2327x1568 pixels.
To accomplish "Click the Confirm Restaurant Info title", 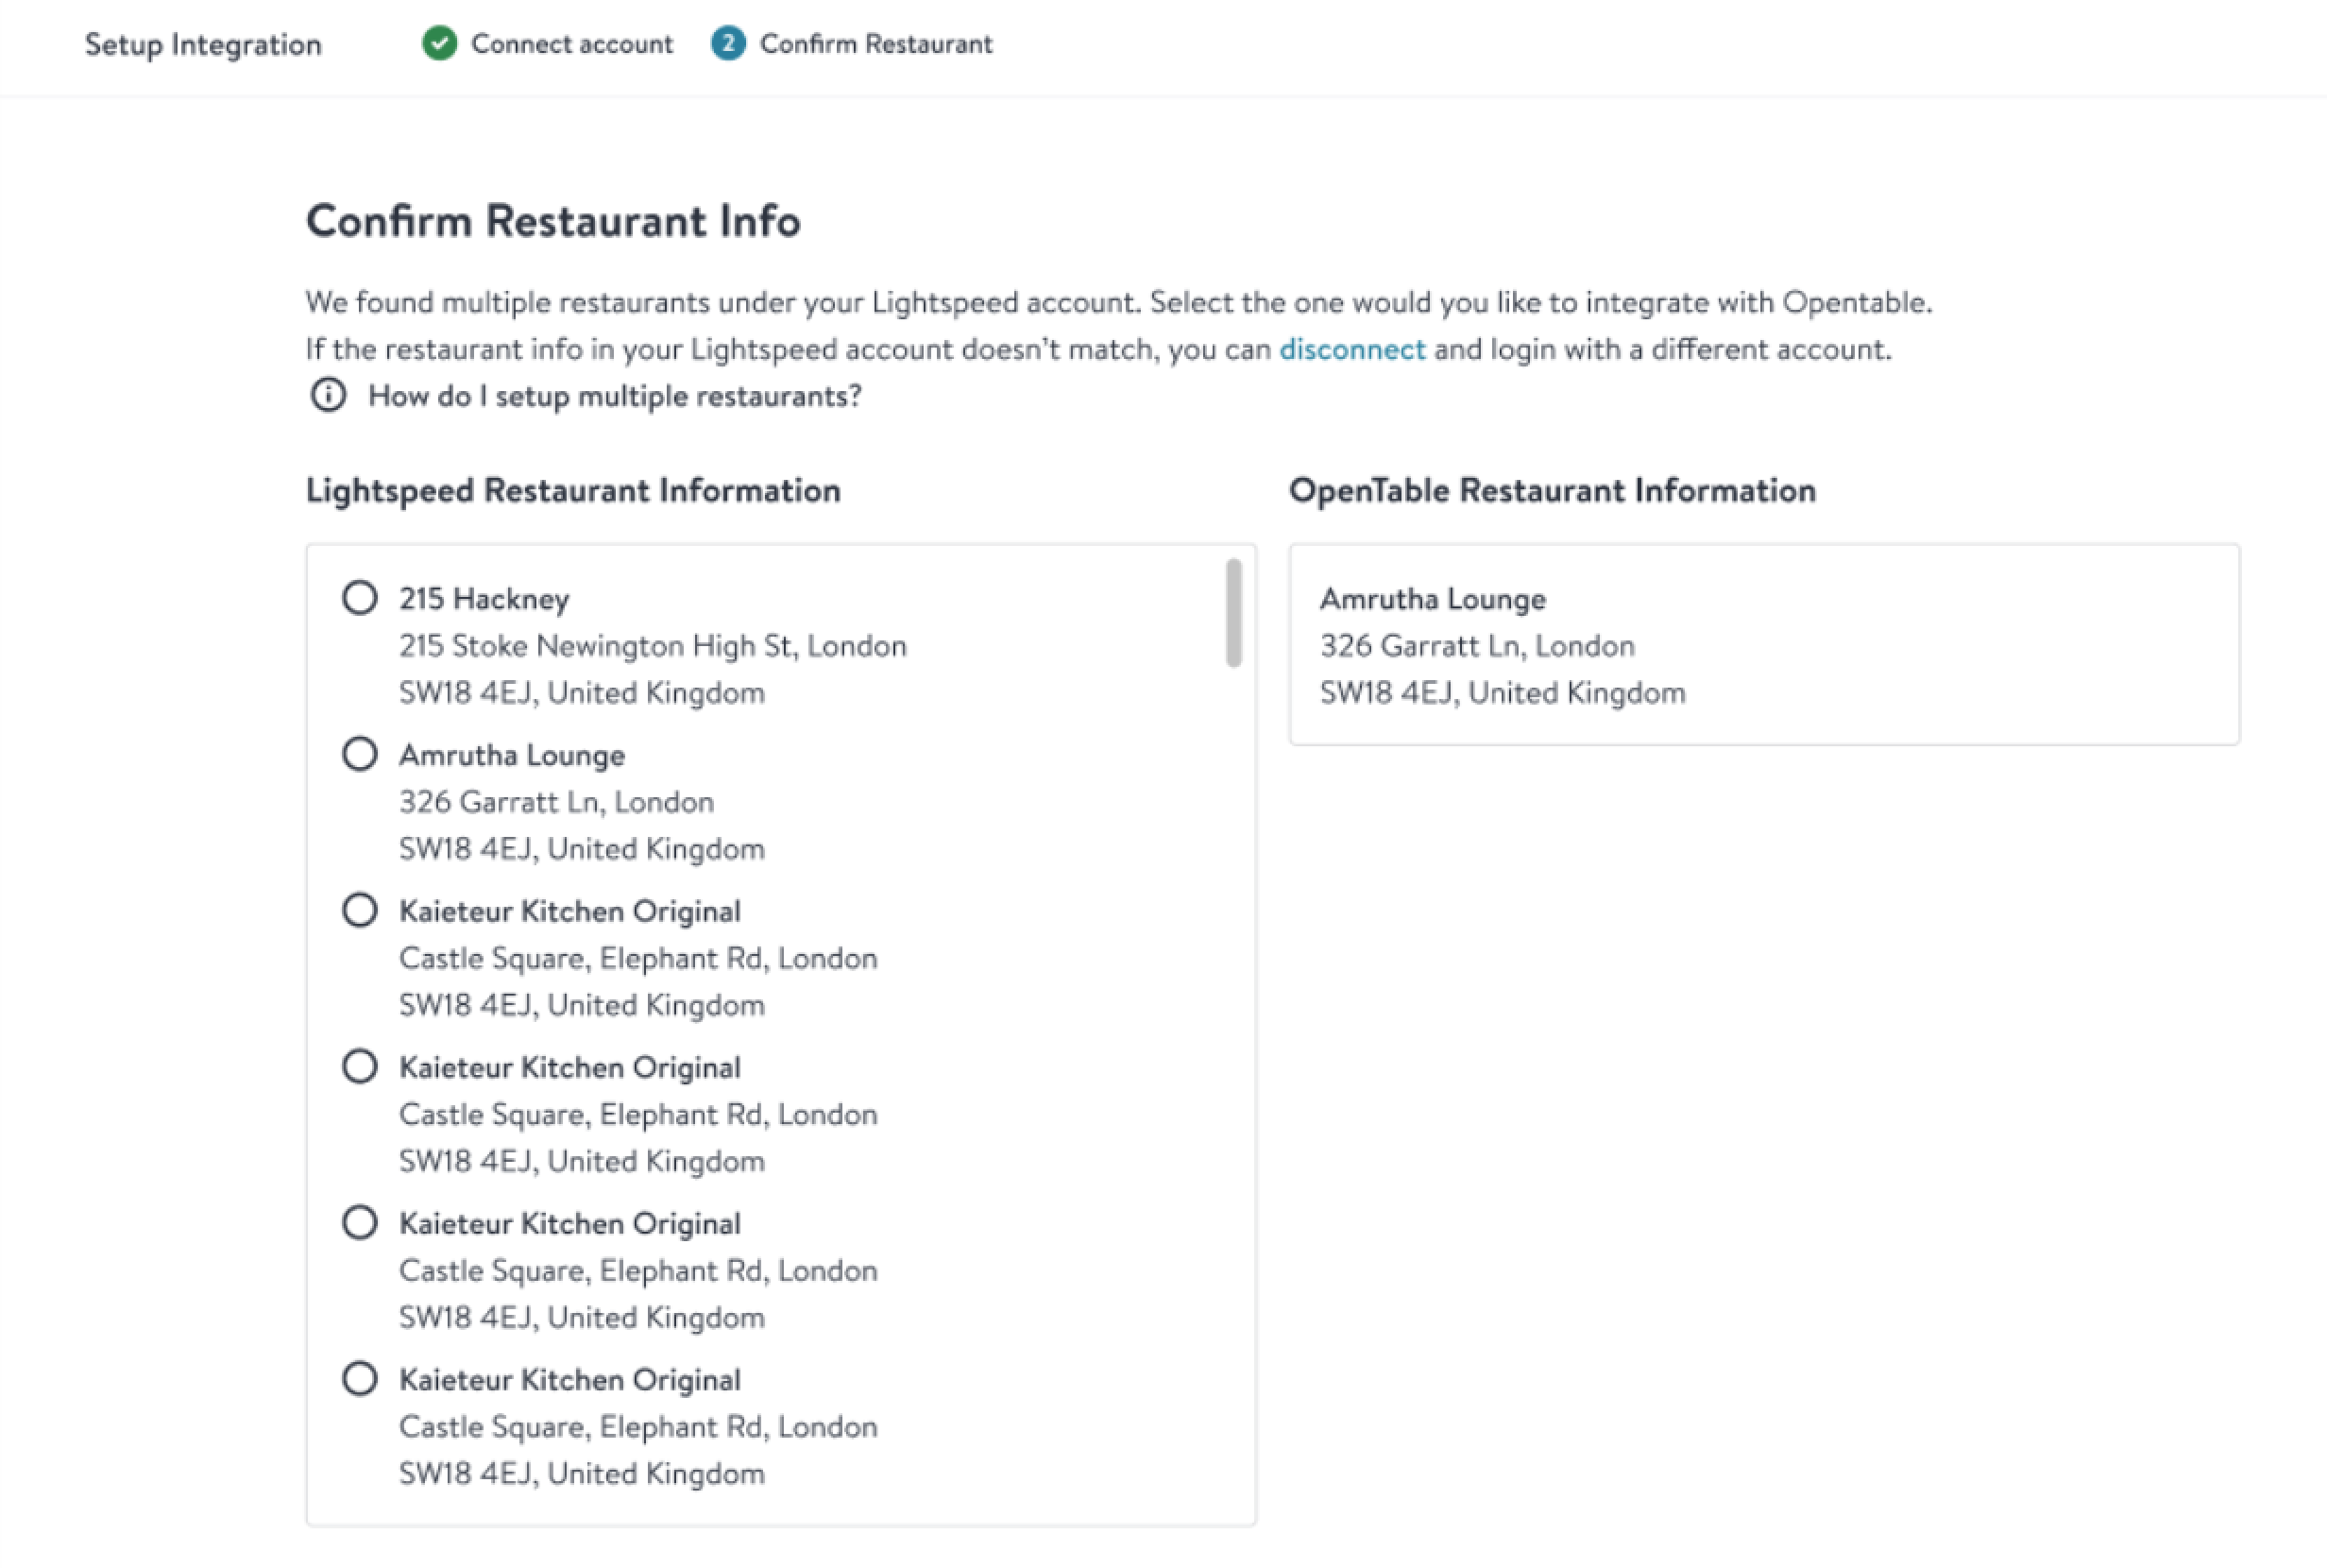I will coord(552,221).
